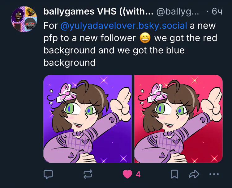This screenshot has height=188, width=232.
Task: Follow the @yulyadavelover.bsky.social mention link
Action: (x=124, y=26)
